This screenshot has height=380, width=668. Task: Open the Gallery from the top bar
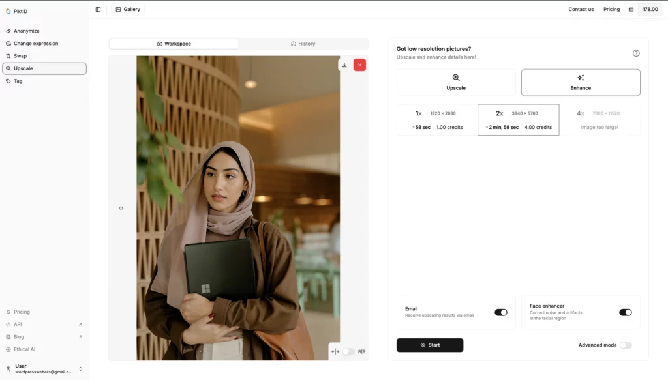(128, 10)
